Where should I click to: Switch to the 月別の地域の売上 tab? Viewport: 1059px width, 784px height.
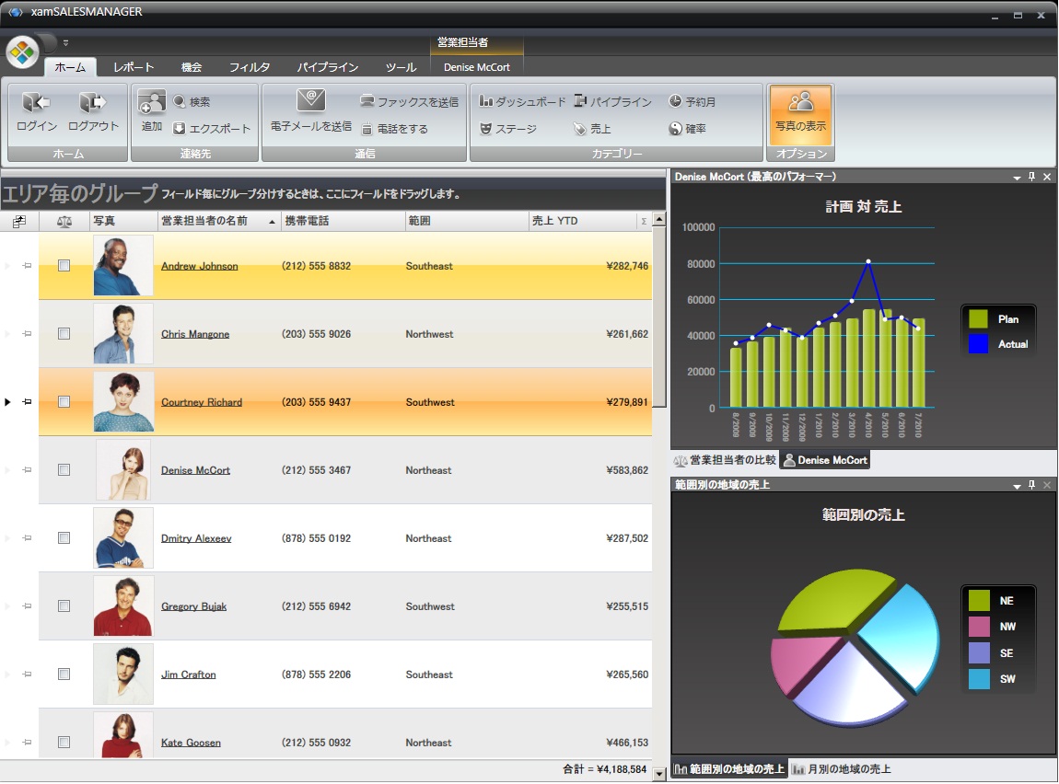[841, 769]
